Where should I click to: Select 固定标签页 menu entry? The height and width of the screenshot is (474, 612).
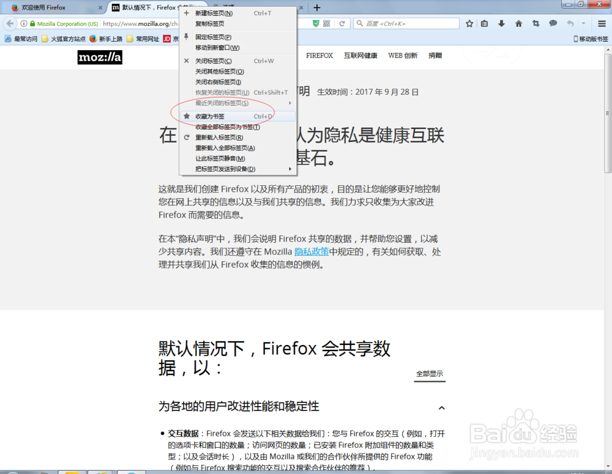(237, 37)
